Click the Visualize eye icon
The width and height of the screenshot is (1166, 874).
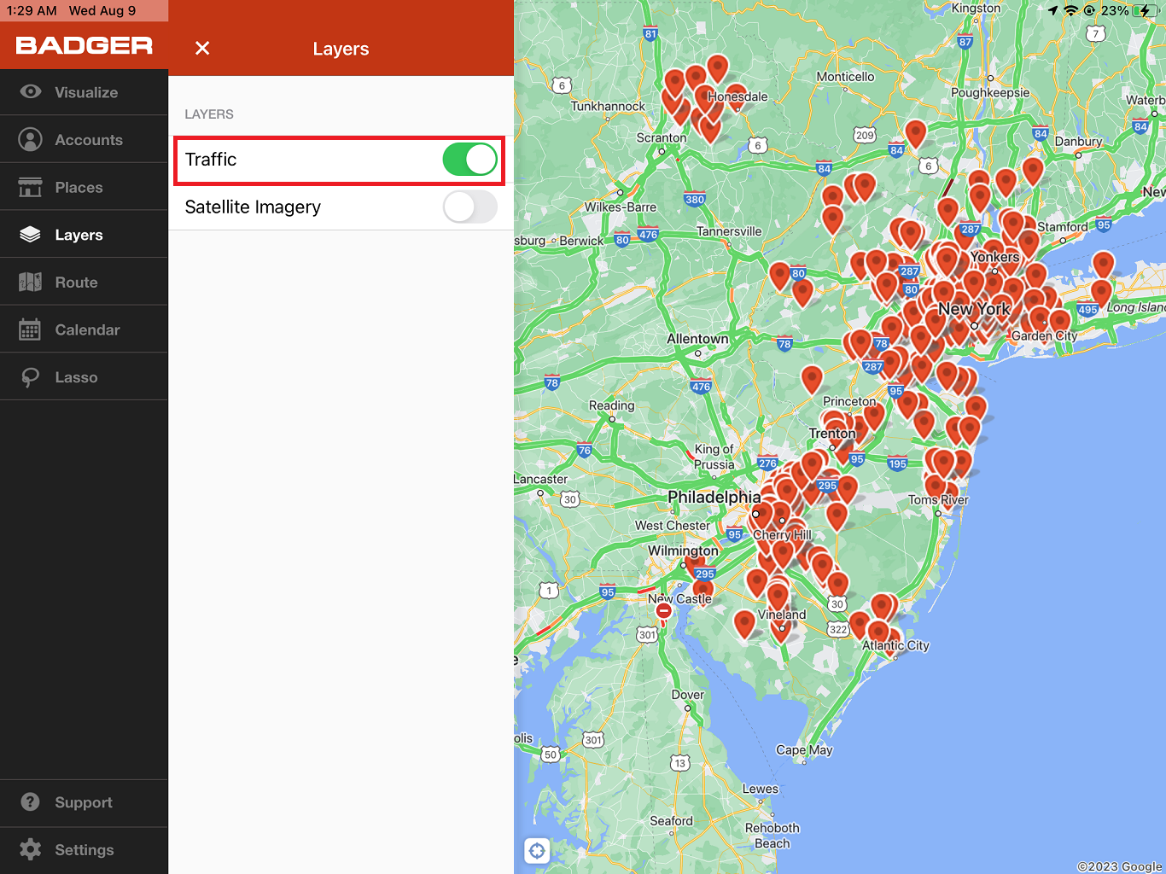click(x=31, y=91)
